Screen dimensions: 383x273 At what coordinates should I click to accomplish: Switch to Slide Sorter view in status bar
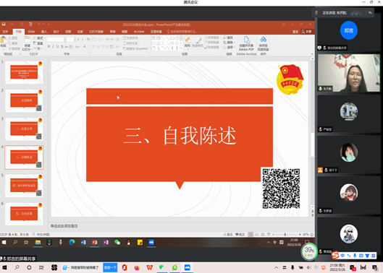coord(257,234)
